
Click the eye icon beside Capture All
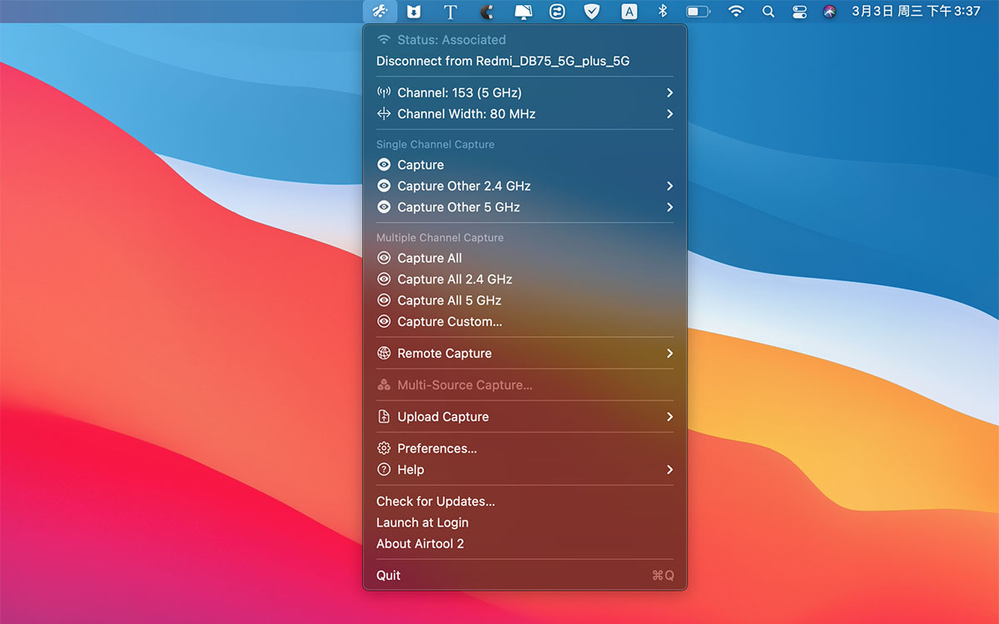coord(384,258)
